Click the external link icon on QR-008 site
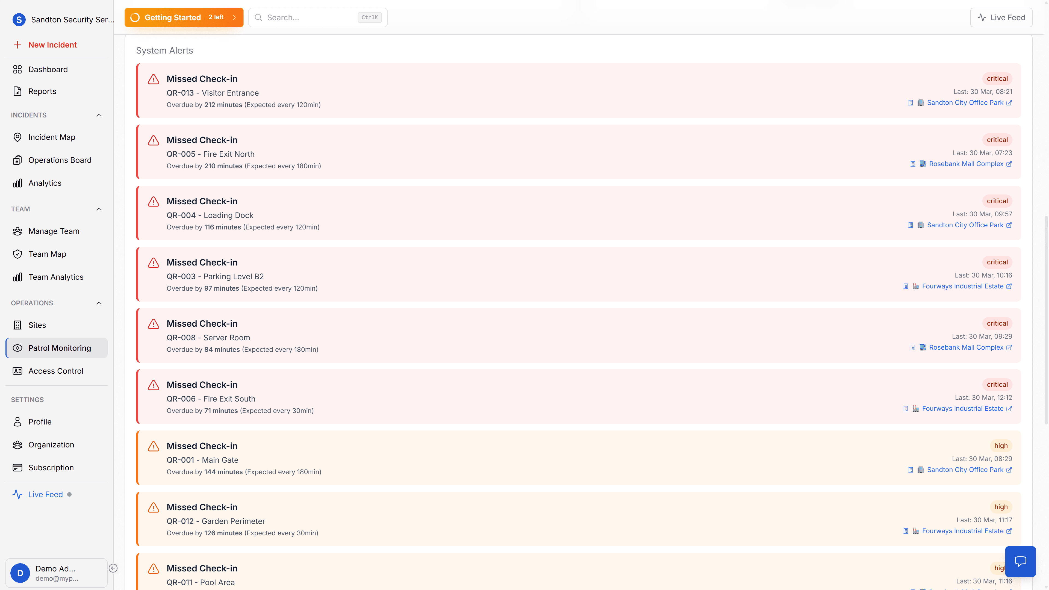The height and width of the screenshot is (590, 1049). (x=1009, y=348)
